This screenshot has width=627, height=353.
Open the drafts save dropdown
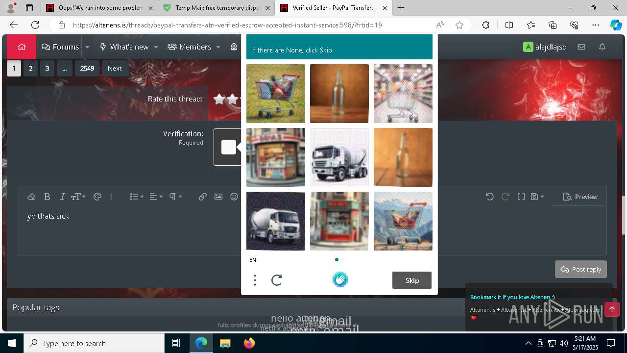tap(537, 197)
